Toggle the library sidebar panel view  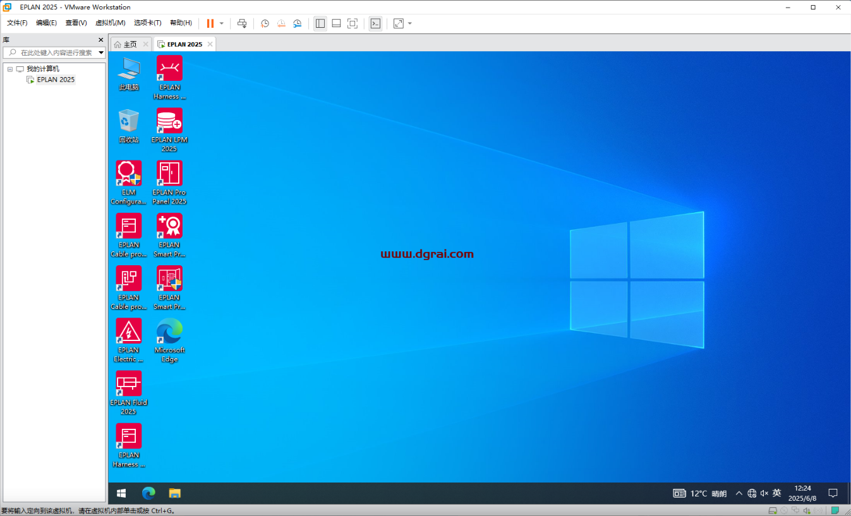320,23
